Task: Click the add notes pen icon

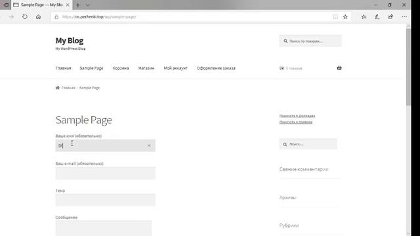Action: point(377,17)
